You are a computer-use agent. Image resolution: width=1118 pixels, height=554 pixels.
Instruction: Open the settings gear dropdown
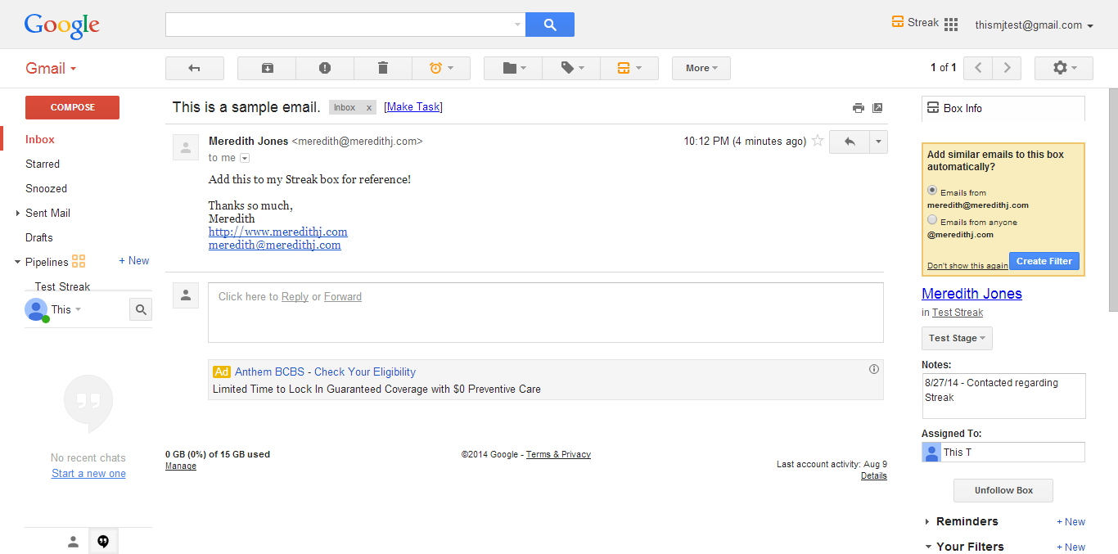pos(1064,68)
